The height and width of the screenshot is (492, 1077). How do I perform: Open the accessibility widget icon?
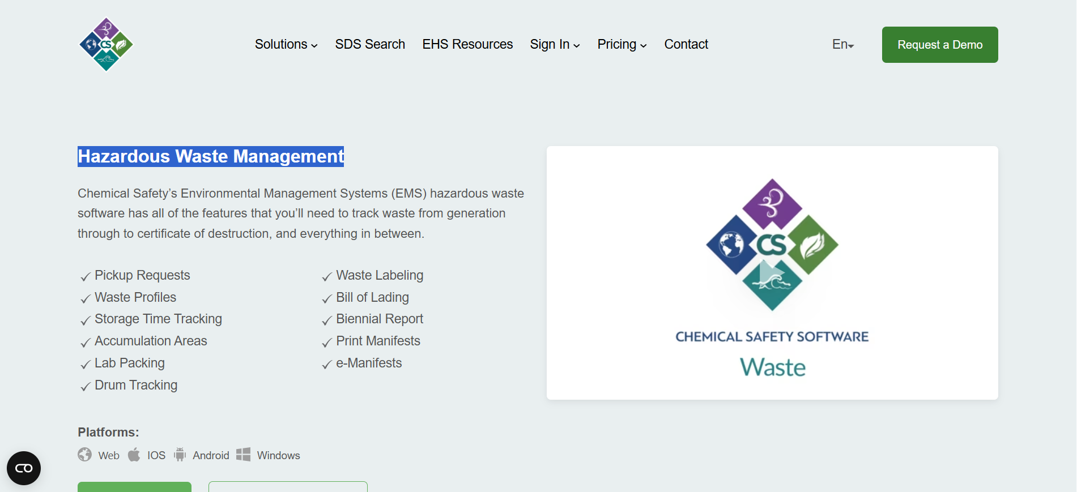coord(24,468)
